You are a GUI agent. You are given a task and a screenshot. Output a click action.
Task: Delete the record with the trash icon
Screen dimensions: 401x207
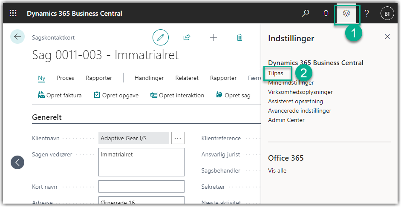click(239, 37)
